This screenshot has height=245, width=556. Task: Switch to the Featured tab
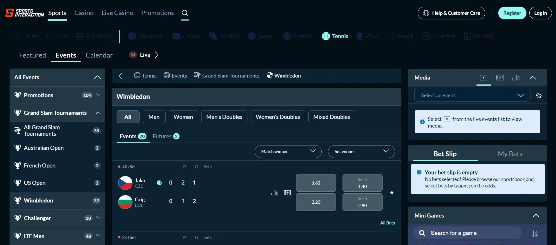pyautogui.click(x=32, y=55)
